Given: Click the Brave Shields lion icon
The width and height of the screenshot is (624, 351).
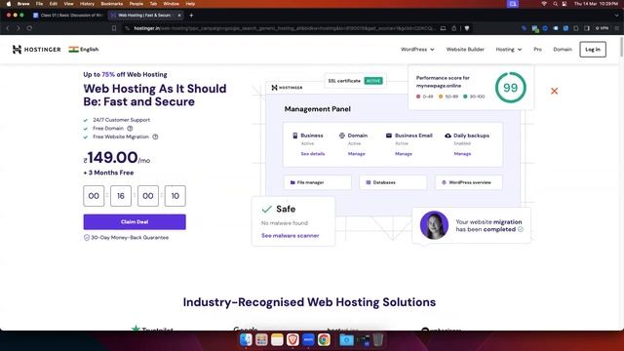Looking at the screenshot, I should click(x=467, y=28).
